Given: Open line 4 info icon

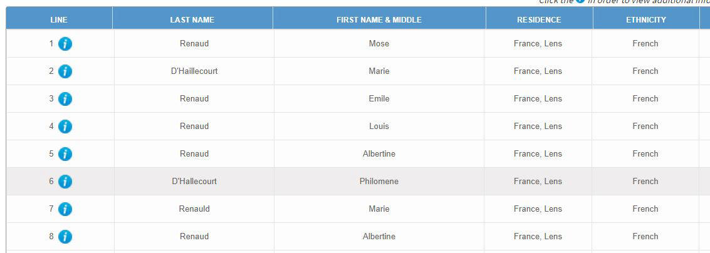Looking at the screenshot, I should click(x=65, y=126).
